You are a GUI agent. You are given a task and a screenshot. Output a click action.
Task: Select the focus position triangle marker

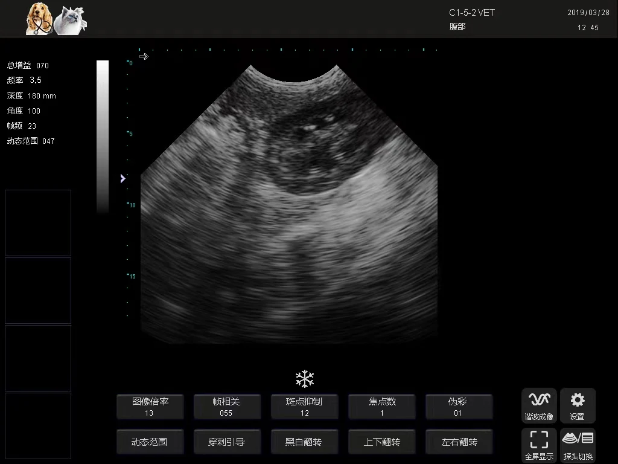click(123, 179)
